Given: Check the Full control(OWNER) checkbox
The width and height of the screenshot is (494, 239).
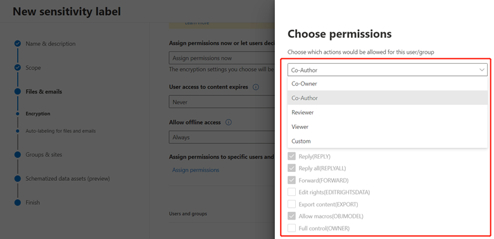Looking at the screenshot, I should click(x=292, y=228).
